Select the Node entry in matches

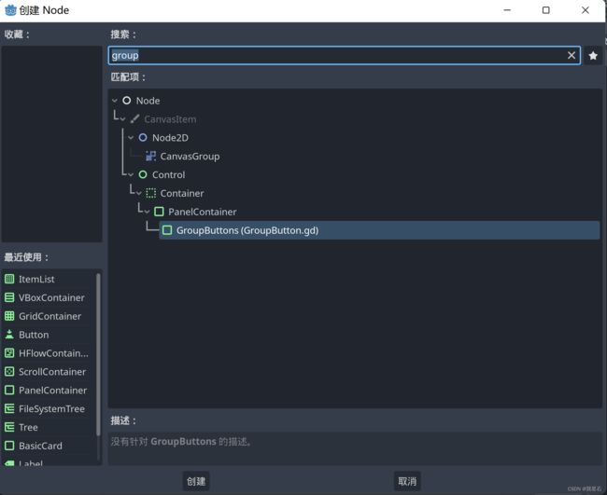coord(148,101)
